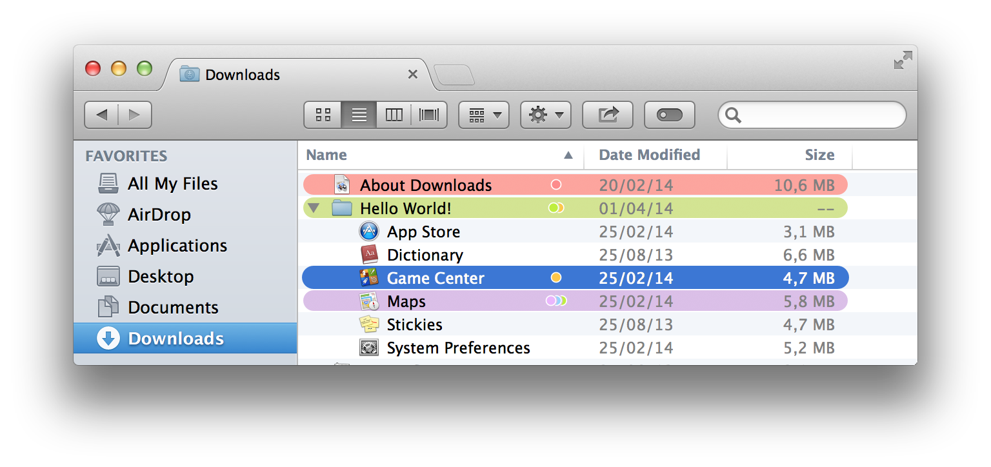The image size is (991, 467).
Task: Click the orange tag dot on Game Center
Action: pos(556,278)
